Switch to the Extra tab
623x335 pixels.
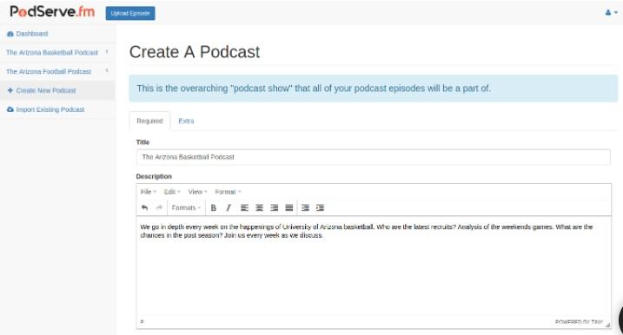pos(186,121)
